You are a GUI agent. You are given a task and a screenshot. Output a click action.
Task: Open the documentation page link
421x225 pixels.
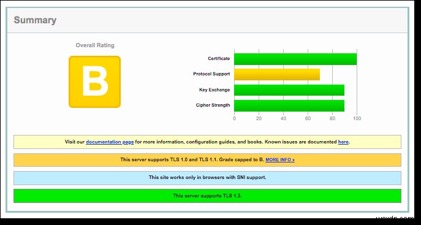pos(110,142)
